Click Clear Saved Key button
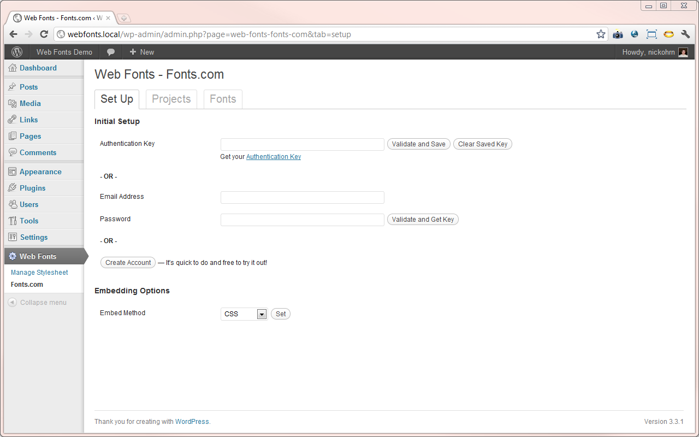The image size is (699, 437). 483,144
